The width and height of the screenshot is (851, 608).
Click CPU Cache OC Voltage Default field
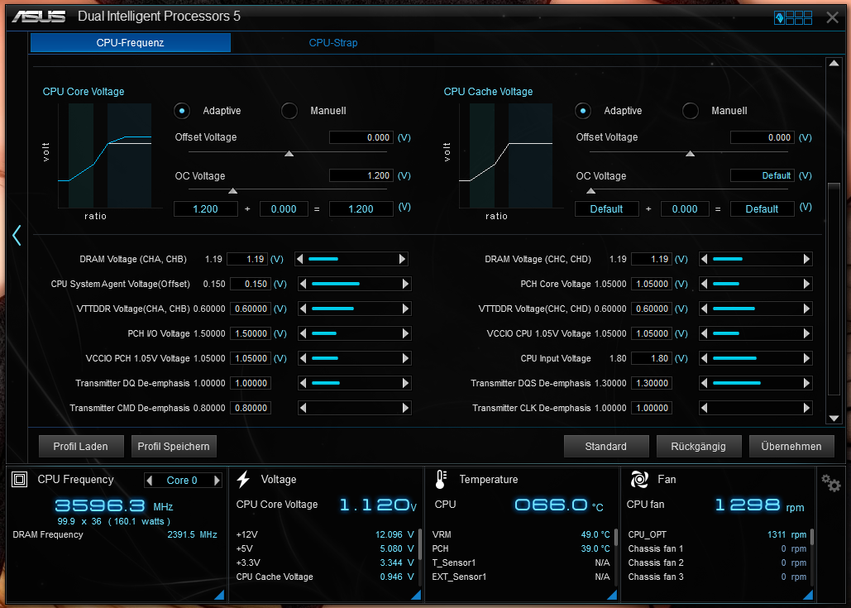click(763, 175)
